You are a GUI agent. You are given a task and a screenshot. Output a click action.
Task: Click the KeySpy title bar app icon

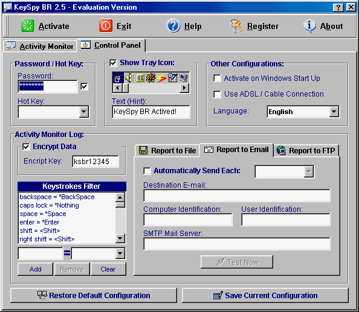pyautogui.click(x=8, y=7)
